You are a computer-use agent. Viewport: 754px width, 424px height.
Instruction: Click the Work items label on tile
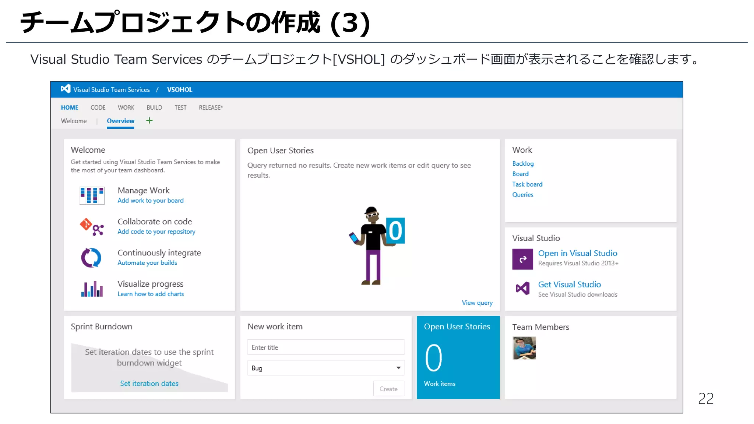pyautogui.click(x=440, y=384)
